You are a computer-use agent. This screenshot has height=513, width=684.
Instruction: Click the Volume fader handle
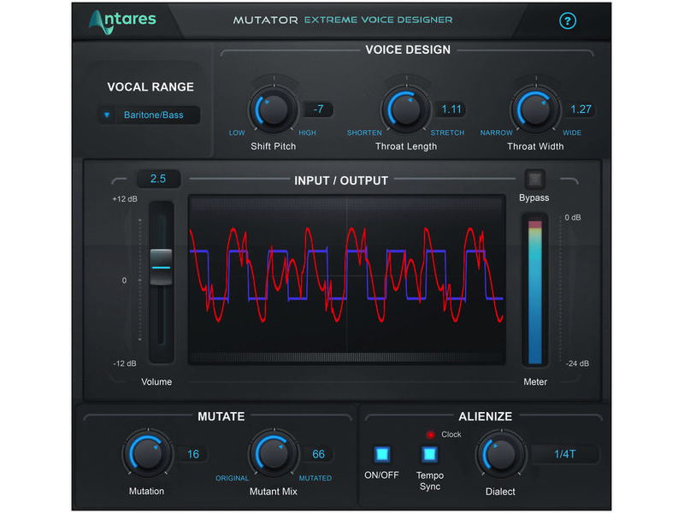pos(161,267)
